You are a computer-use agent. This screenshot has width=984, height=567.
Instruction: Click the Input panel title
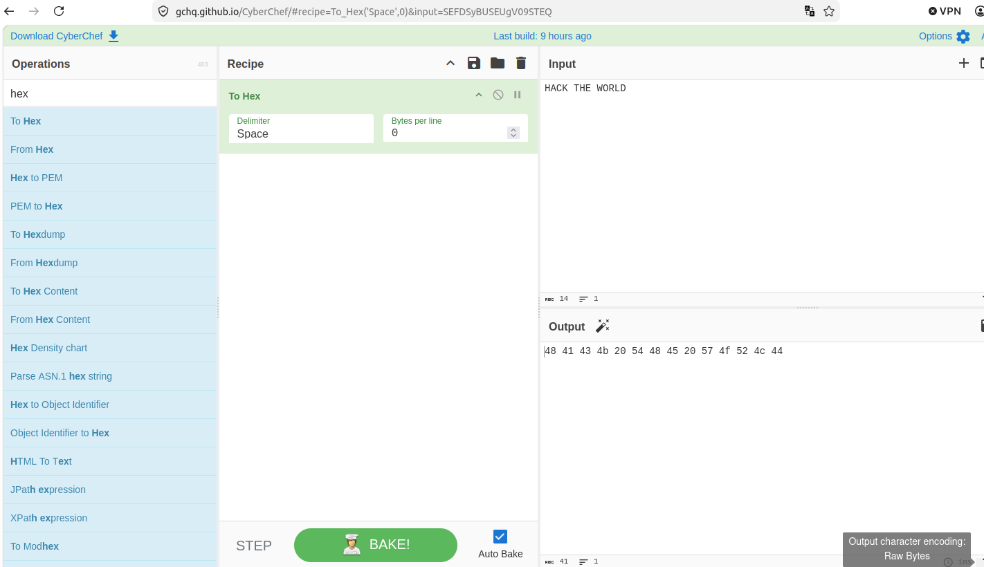point(562,64)
